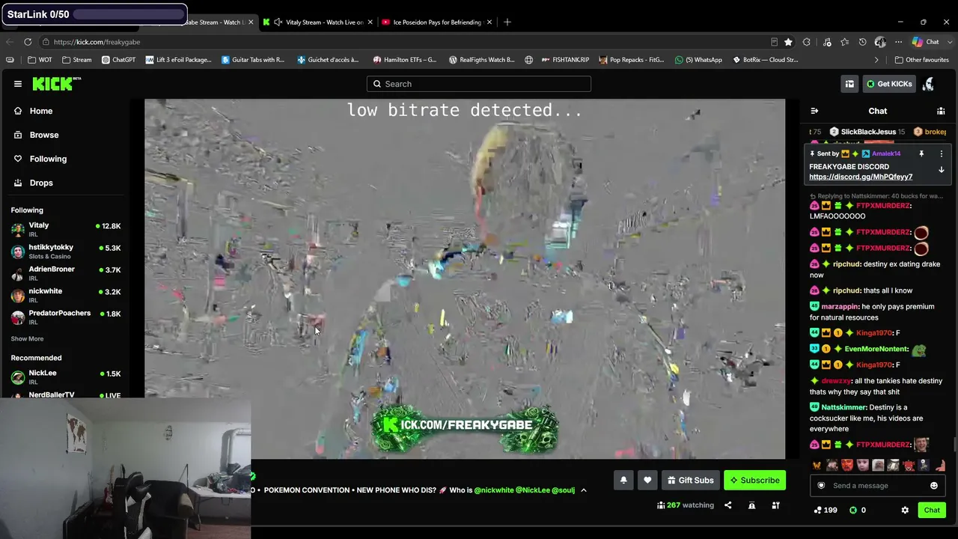Open the Kick hamburger menu
The height and width of the screenshot is (539, 958).
tap(18, 84)
